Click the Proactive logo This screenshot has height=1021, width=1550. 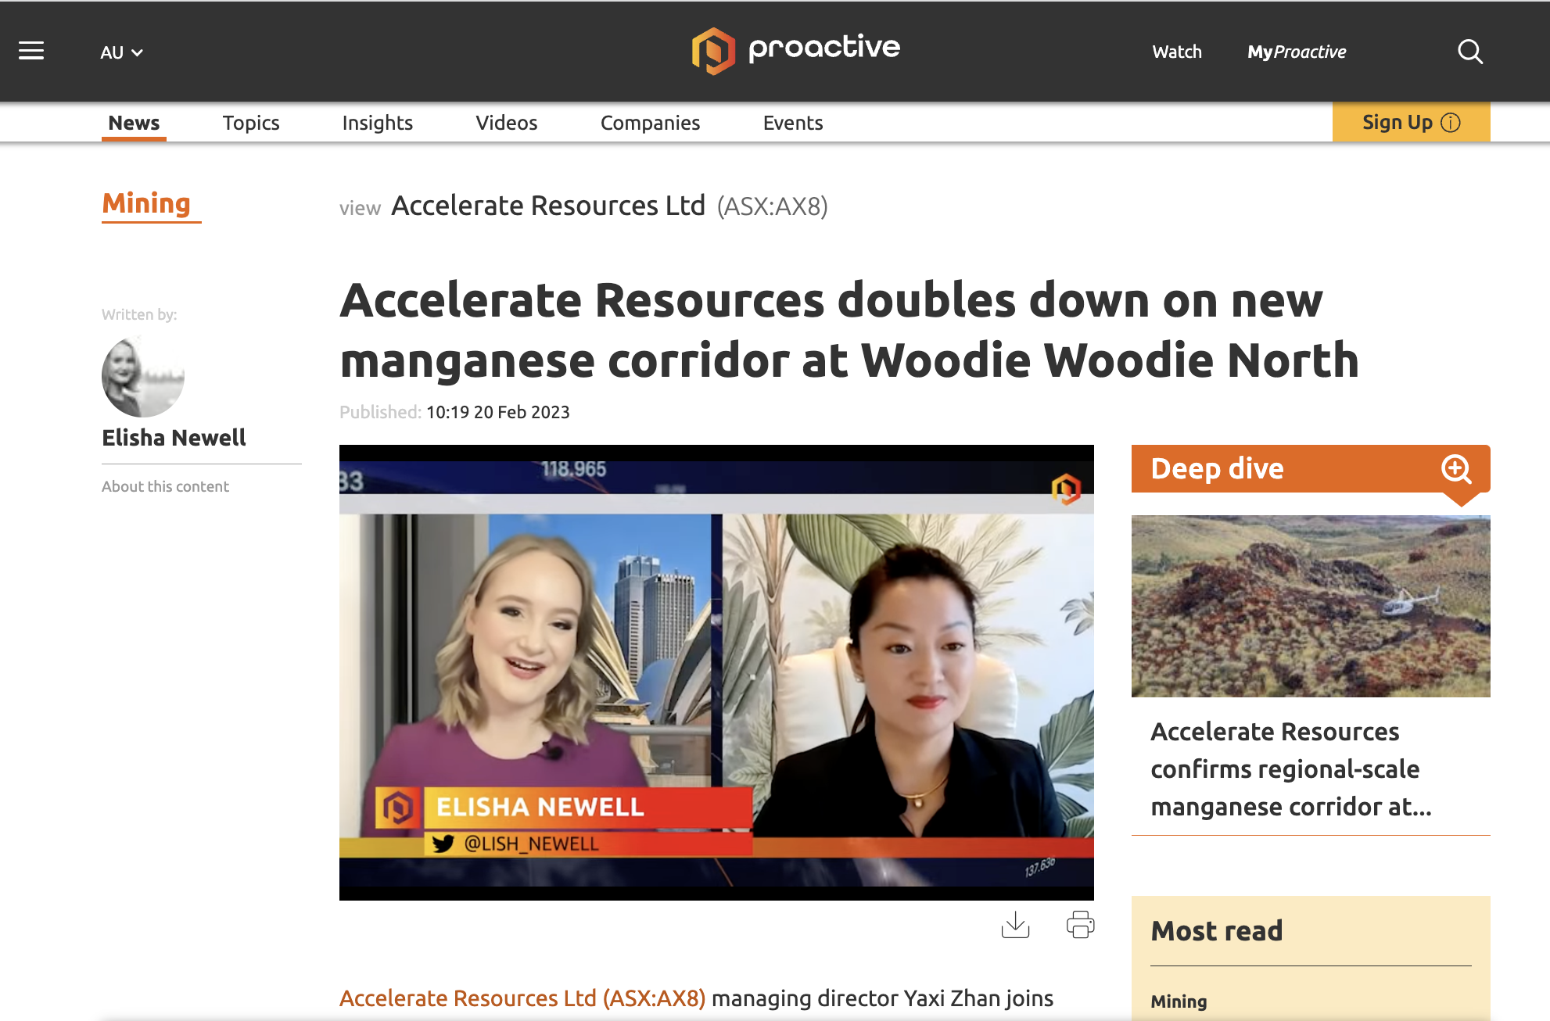795,51
